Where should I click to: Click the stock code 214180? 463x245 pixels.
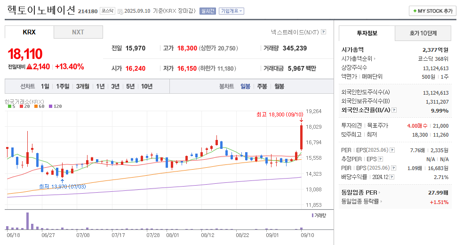88,11
